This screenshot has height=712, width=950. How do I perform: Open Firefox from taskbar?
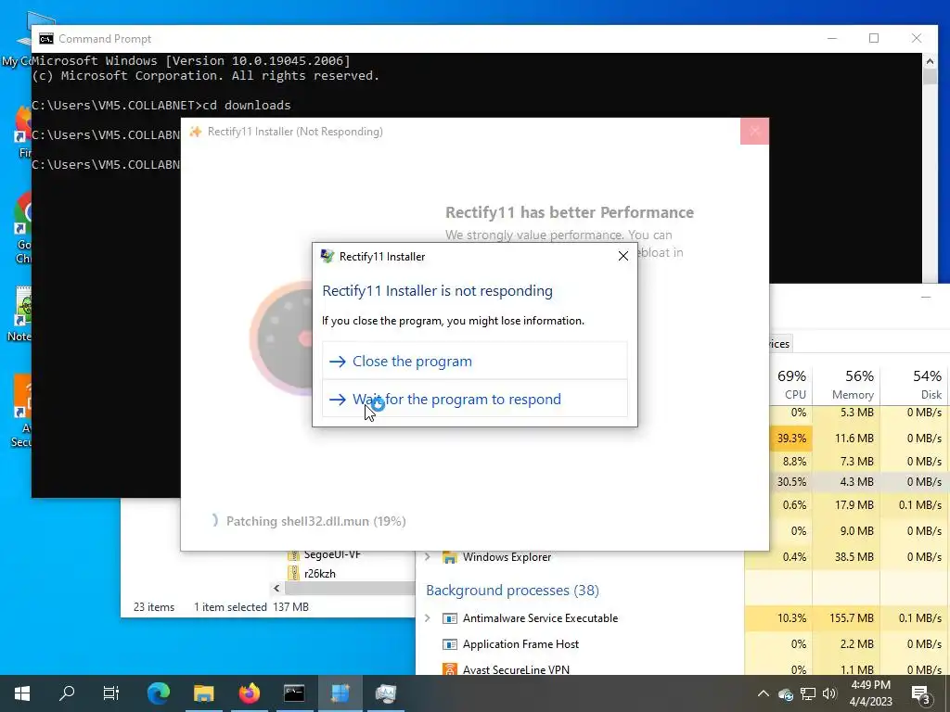pos(249,693)
